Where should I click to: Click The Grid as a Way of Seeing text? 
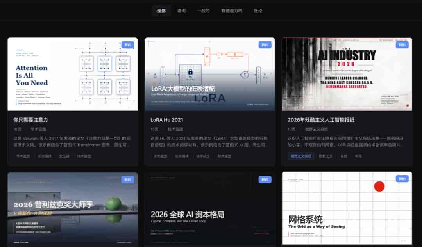(x=316, y=227)
